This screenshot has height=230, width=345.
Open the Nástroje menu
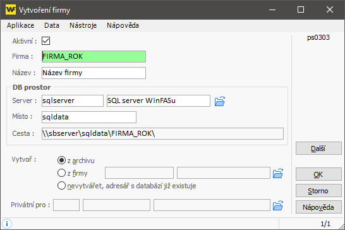(83, 25)
